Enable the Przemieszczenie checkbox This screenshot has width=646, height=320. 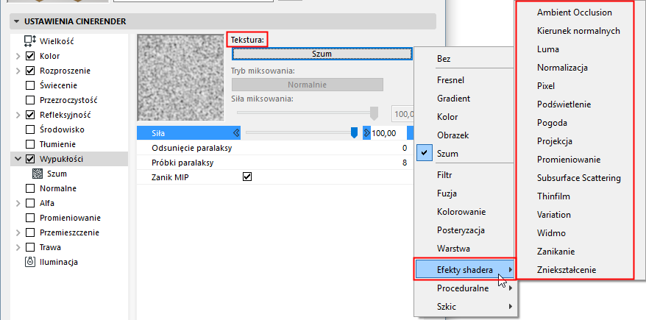[x=30, y=232]
